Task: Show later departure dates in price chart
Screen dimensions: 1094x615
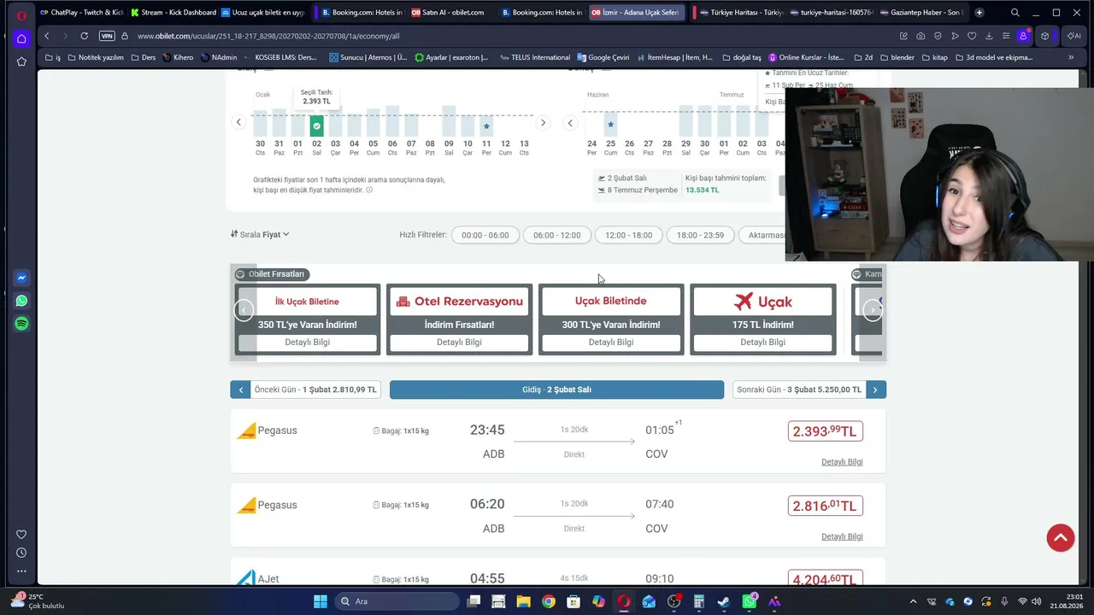Action: 543,122
